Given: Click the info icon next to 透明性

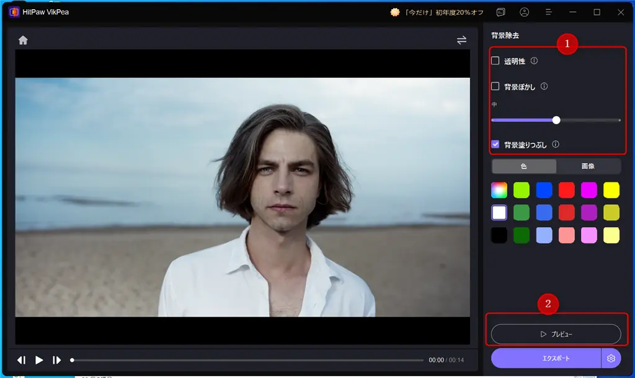Looking at the screenshot, I should (x=534, y=61).
